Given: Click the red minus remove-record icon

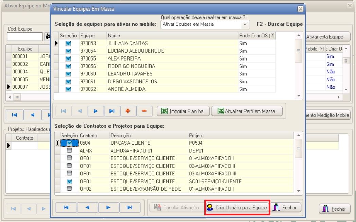Looking at the screenshot, I should [x=144, y=111].
